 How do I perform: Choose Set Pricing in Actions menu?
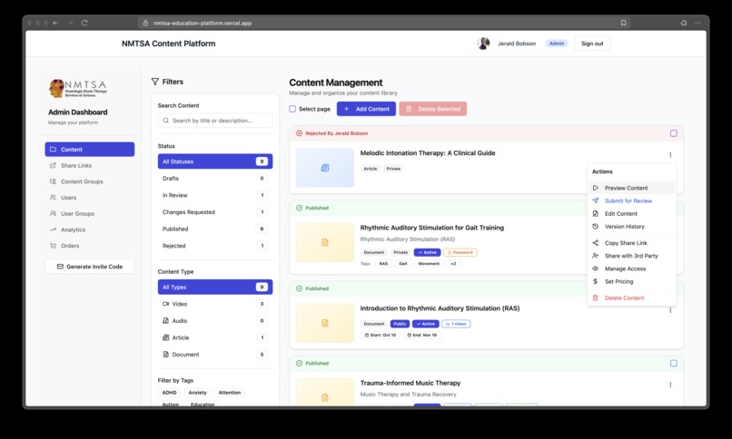pyautogui.click(x=632, y=281)
